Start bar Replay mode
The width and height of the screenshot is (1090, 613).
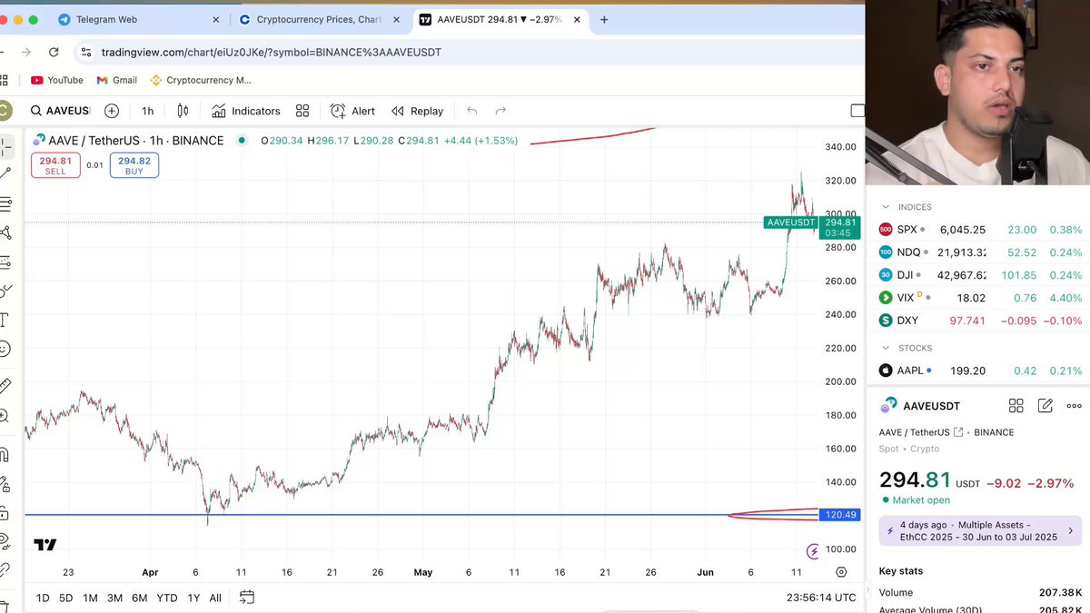(418, 111)
